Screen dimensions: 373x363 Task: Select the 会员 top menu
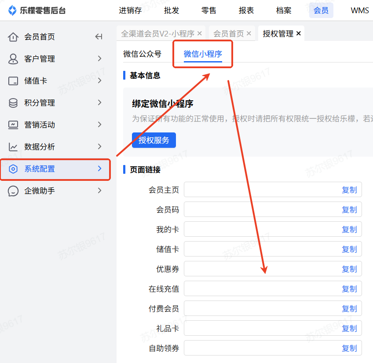click(x=321, y=11)
